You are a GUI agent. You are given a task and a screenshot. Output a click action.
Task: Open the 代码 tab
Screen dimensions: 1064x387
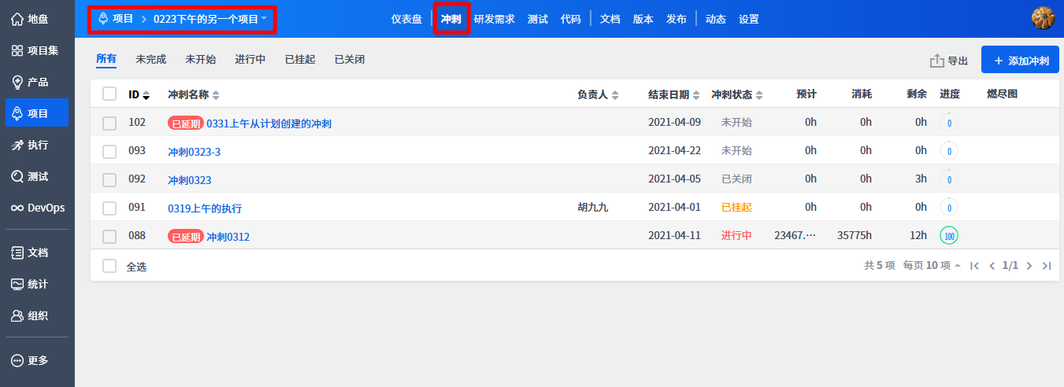[571, 19]
